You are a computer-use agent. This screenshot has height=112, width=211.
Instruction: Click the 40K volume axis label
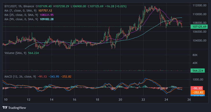tap(195, 63)
